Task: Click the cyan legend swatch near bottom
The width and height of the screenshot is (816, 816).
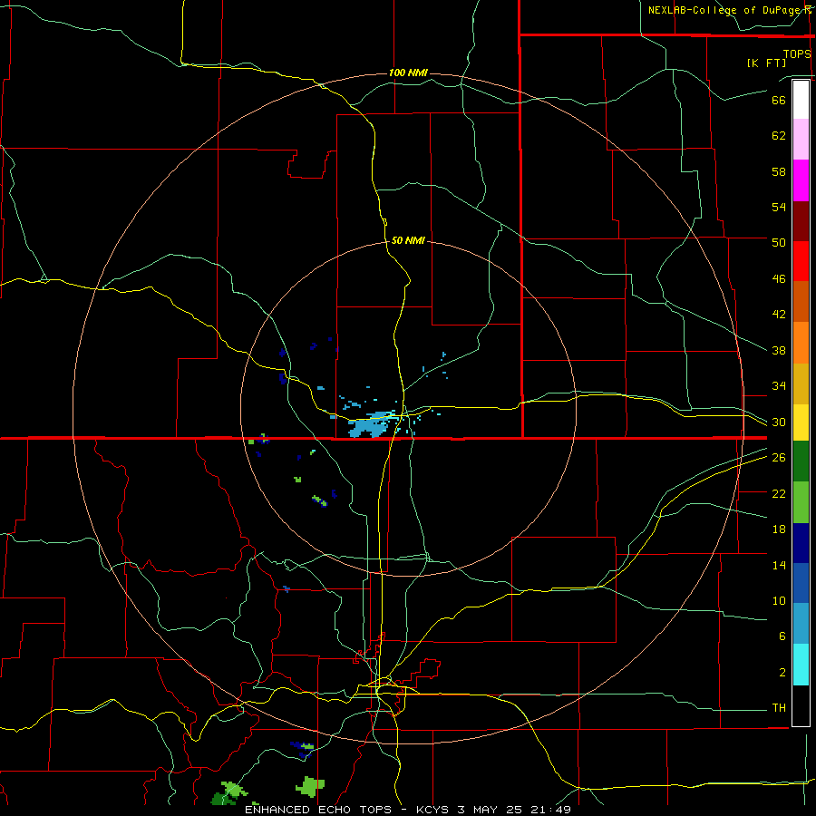Action: [x=801, y=665]
